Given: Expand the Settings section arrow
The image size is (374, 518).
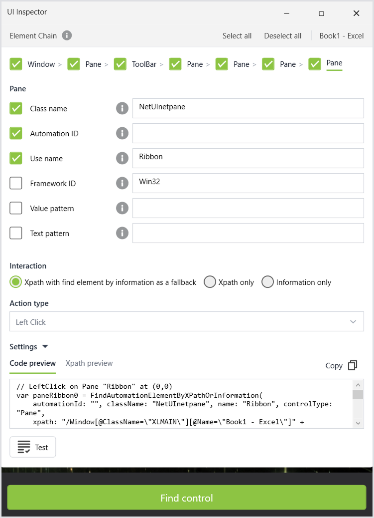Looking at the screenshot, I should pyautogui.click(x=45, y=346).
